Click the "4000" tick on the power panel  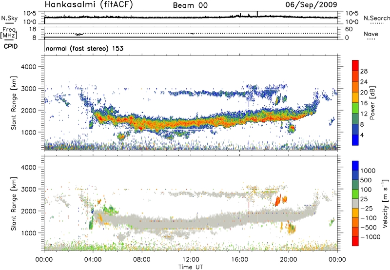[x=29, y=67]
